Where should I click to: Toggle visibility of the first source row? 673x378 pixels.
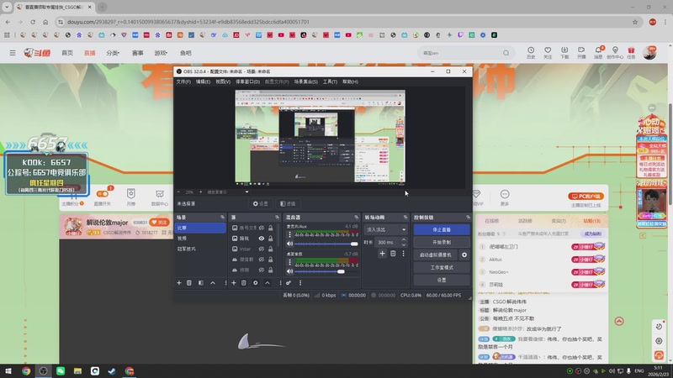[262, 228]
